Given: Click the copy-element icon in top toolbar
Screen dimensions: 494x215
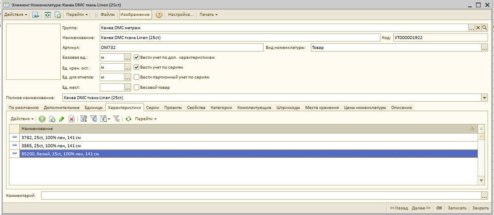Looking at the screenshot, I should point(58,14).
